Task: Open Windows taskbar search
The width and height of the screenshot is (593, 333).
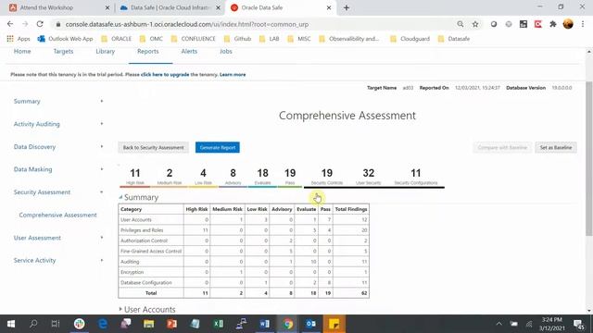Action: [x=33, y=324]
